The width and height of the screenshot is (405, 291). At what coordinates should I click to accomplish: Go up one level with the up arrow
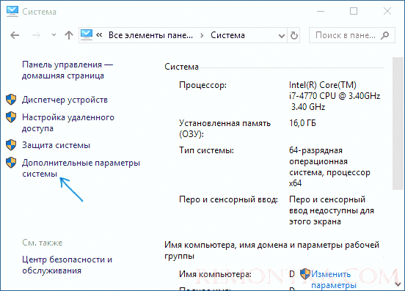point(69,35)
